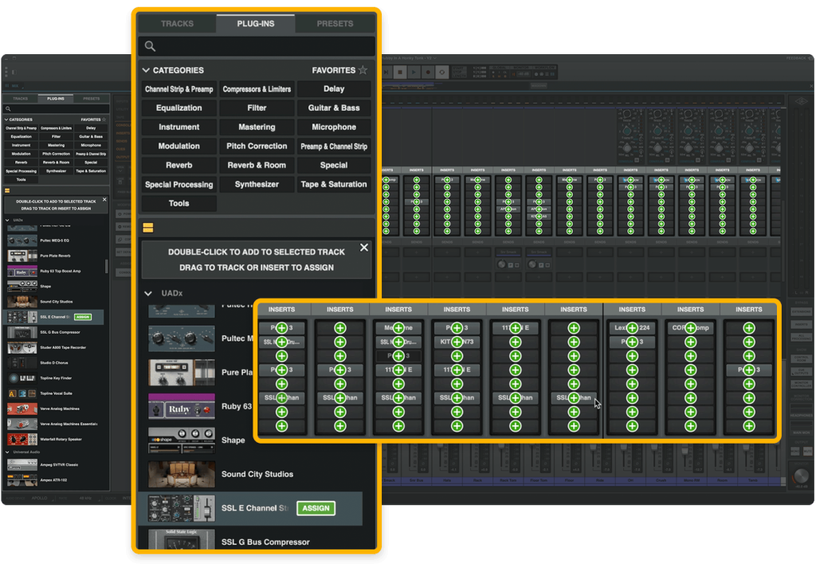The height and width of the screenshot is (575, 816).
Task: Click plus icon on the KIT N73 insert slot
Action: pyautogui.click(x=457, y=342)
